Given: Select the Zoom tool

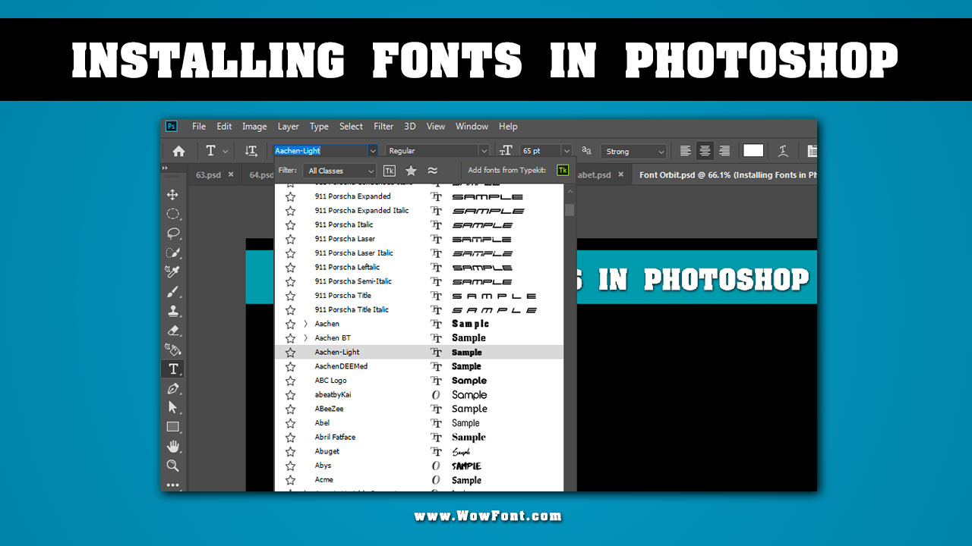Looking at the screenshot, I should pos(173,466).
